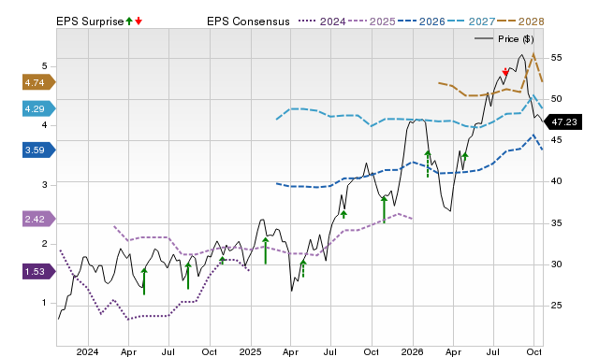Viewport: 599px width, 357px height.
Task: Click the dashed green surprise arrow below the 2026 EPS line
Action: click(x=428, y=164)
